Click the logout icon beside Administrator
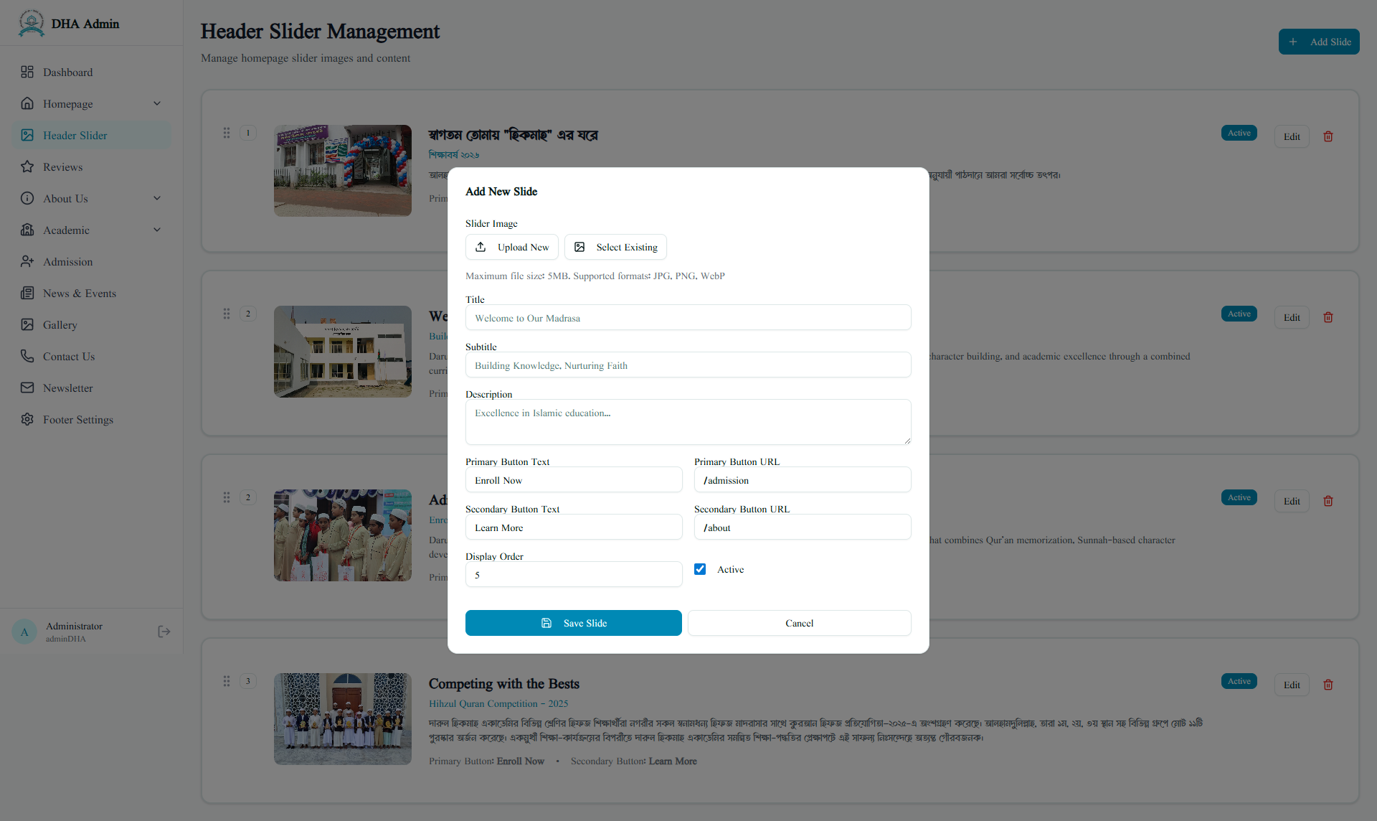The width and height of the screenshot is (1377, 821). click(x=164, y=632)
